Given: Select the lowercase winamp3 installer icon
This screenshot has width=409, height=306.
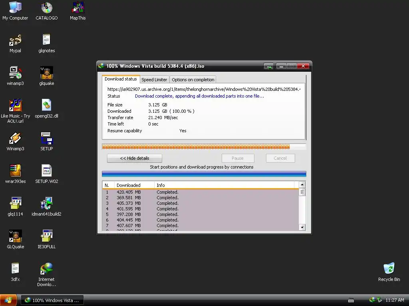Looking at the screenshot, I should [x=15, y=76].
